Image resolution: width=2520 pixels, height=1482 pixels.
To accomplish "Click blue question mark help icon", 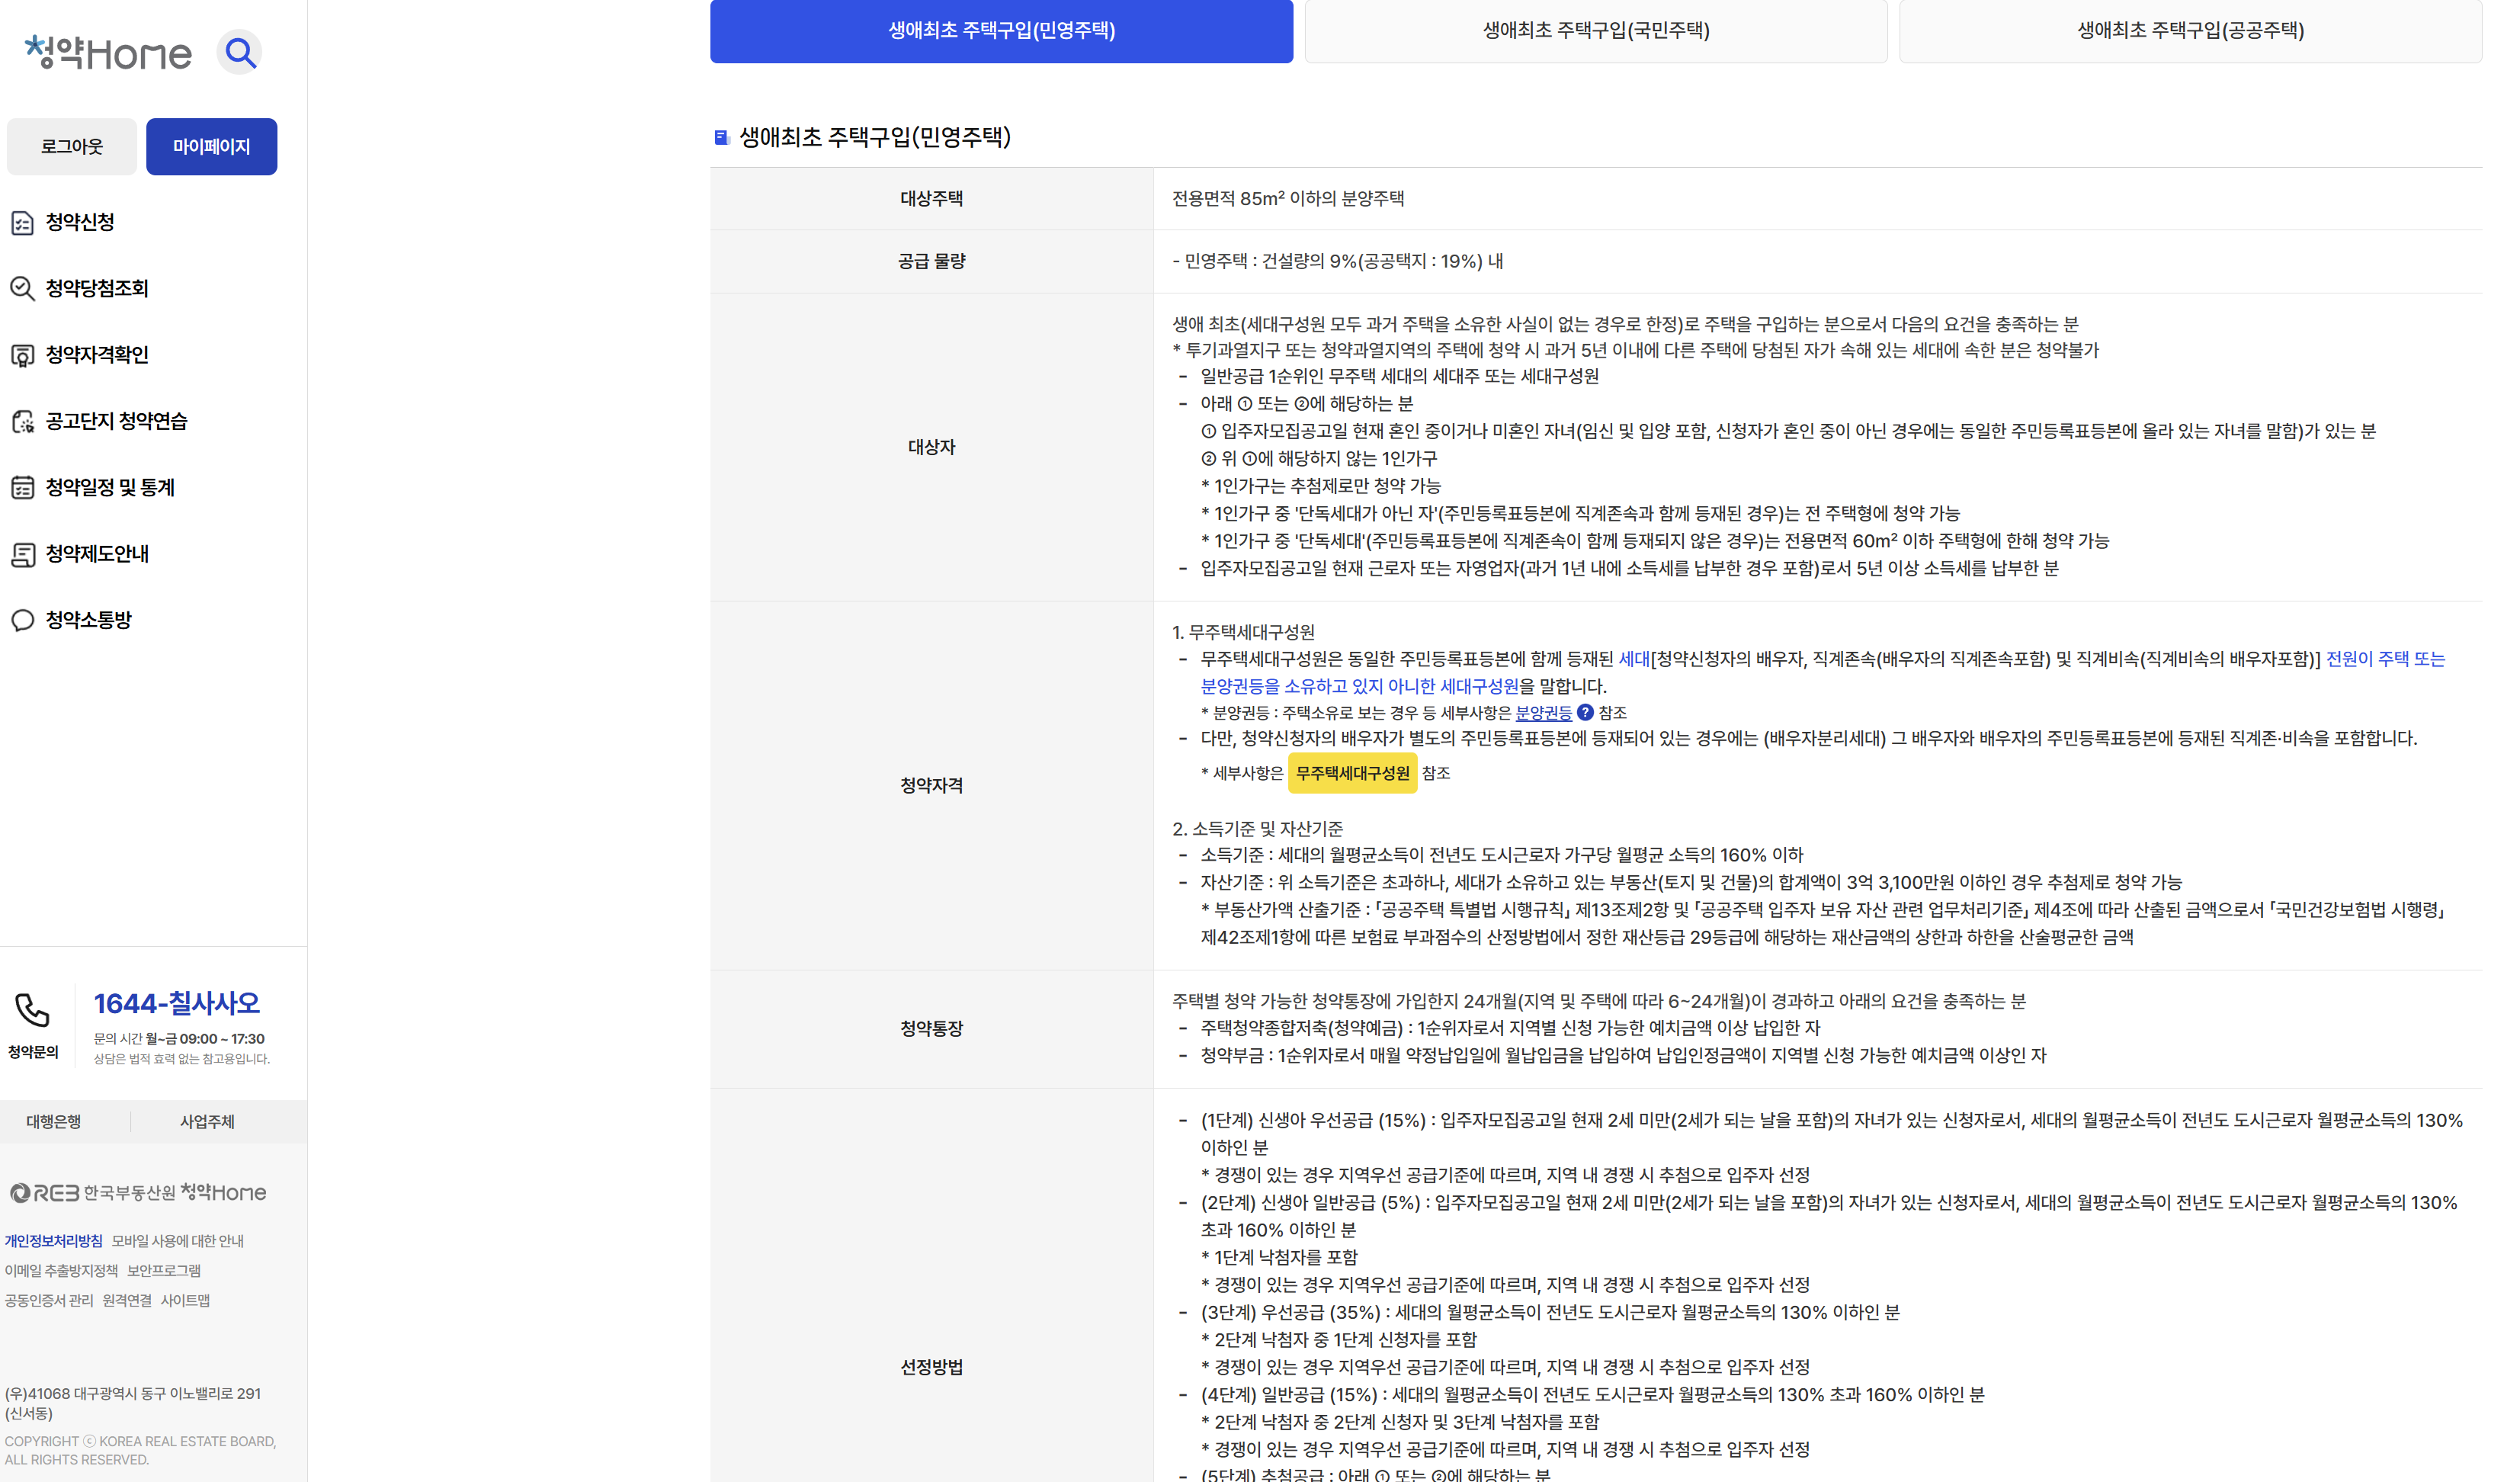I will (1585, 713).
